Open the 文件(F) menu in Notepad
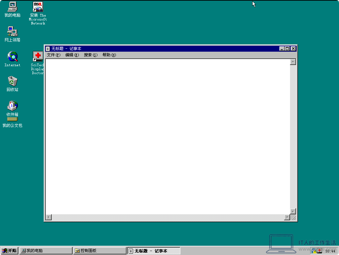Image resolution: width=339 pixels, height=255 pixels. (x=54, y=55)
